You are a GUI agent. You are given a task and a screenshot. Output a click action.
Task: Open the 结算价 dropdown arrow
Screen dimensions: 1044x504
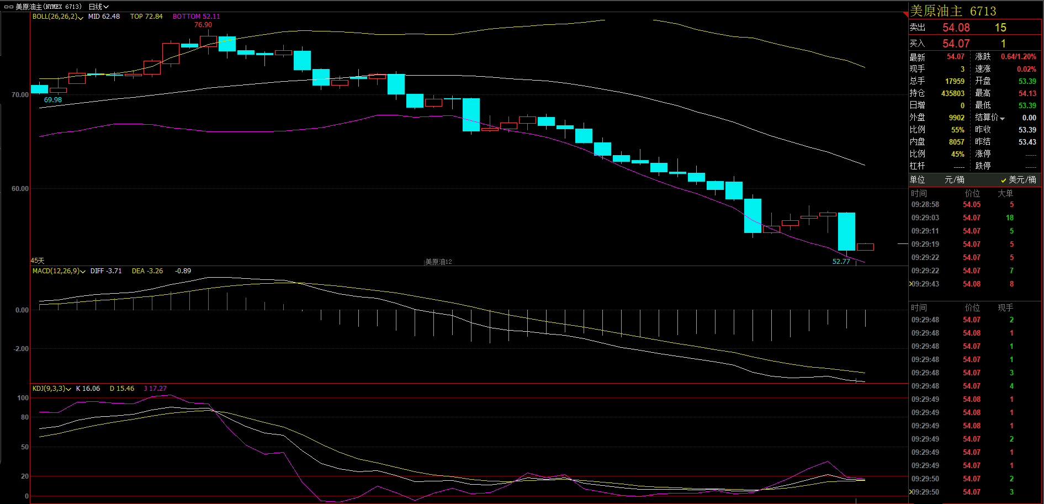coord(1002,118)
